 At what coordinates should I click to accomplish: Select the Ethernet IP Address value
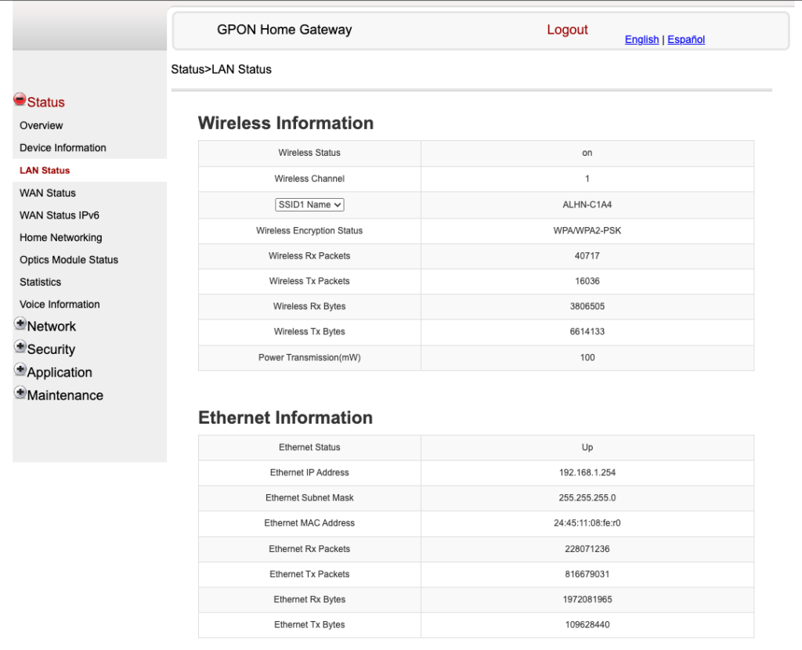(x=587, y=473)
